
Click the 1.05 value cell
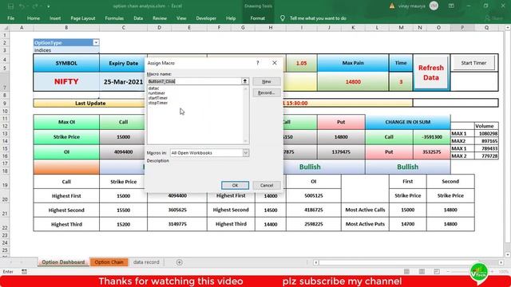pos(302,63)
